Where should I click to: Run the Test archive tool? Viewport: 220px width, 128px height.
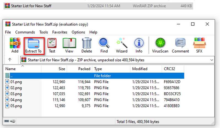(x=52, y=43)
